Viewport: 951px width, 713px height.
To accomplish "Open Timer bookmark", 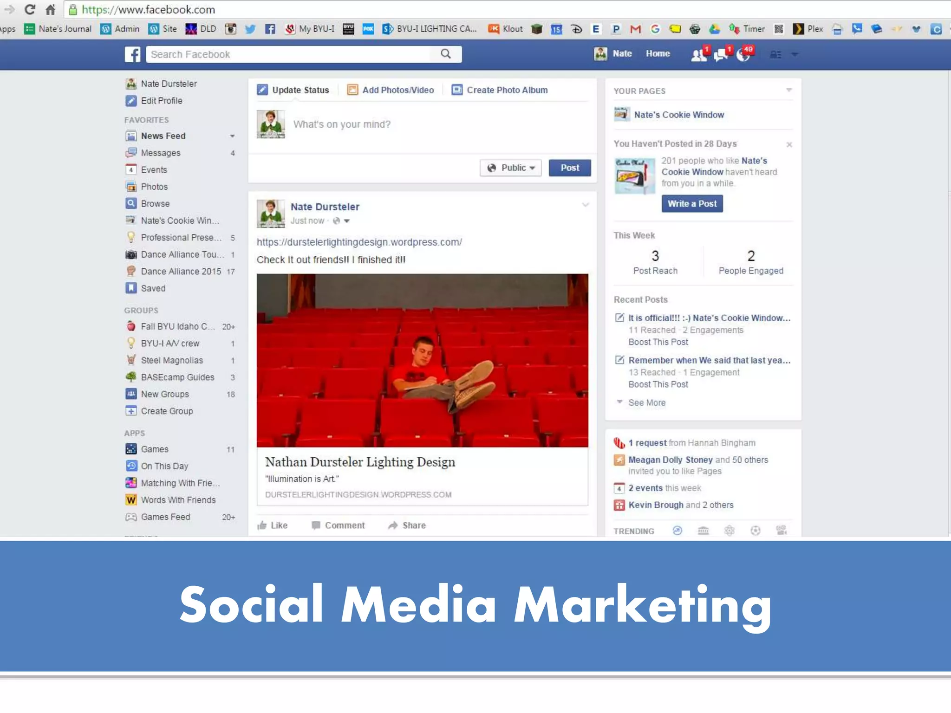I will tap(747, 29).
